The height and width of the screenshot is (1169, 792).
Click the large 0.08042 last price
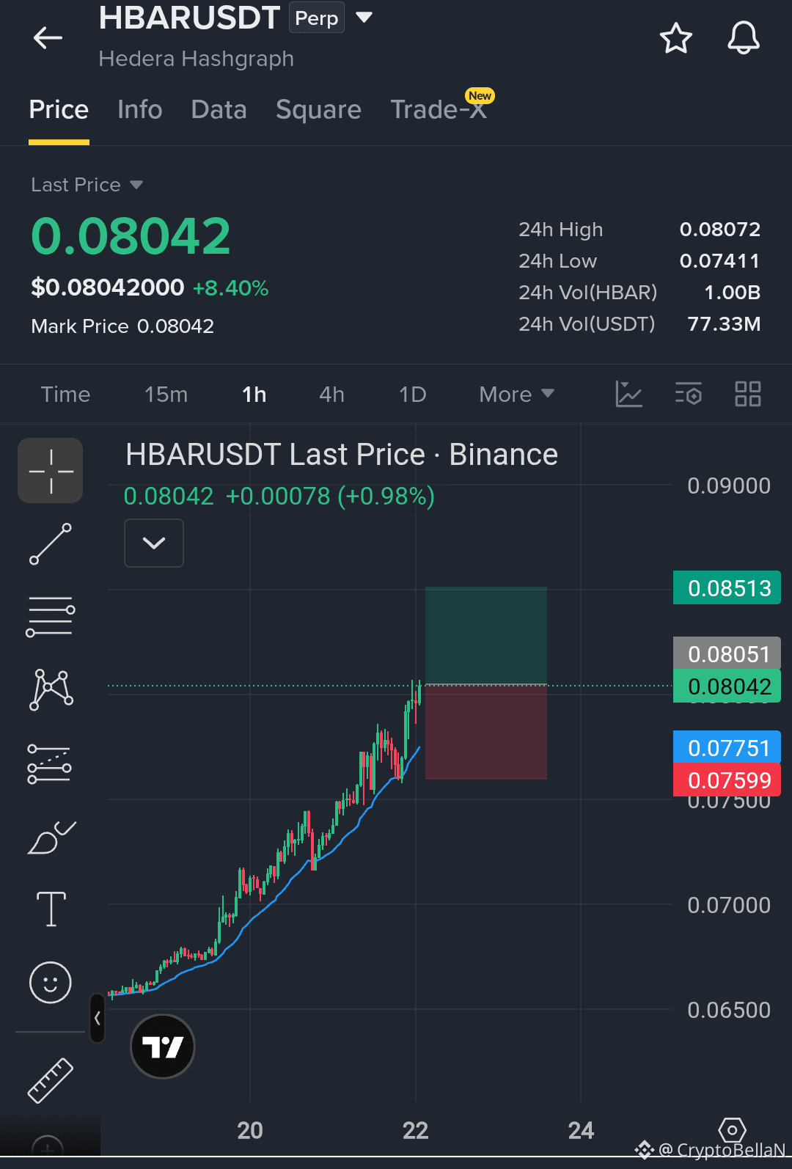pos(131,236)
